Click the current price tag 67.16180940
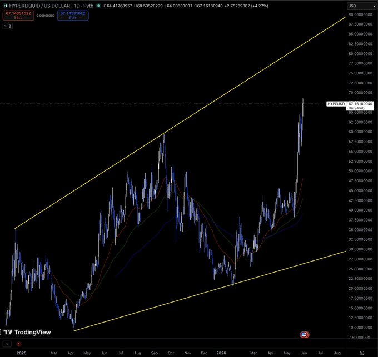This screenshot has height=357, width=378. [x=360, y=104]
